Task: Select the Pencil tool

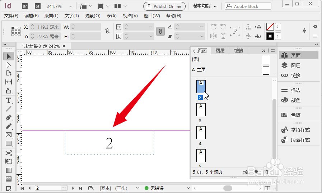Action: (x=9, y=126)
